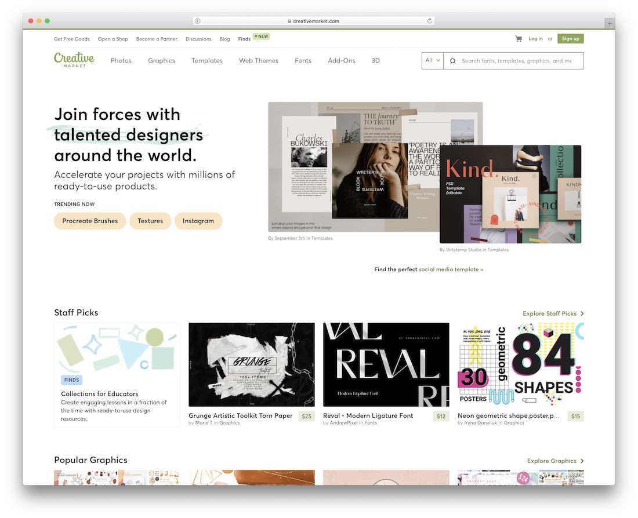638x518 pixels.
Task: Click Explore Graphics link
Action: (552, 461)
